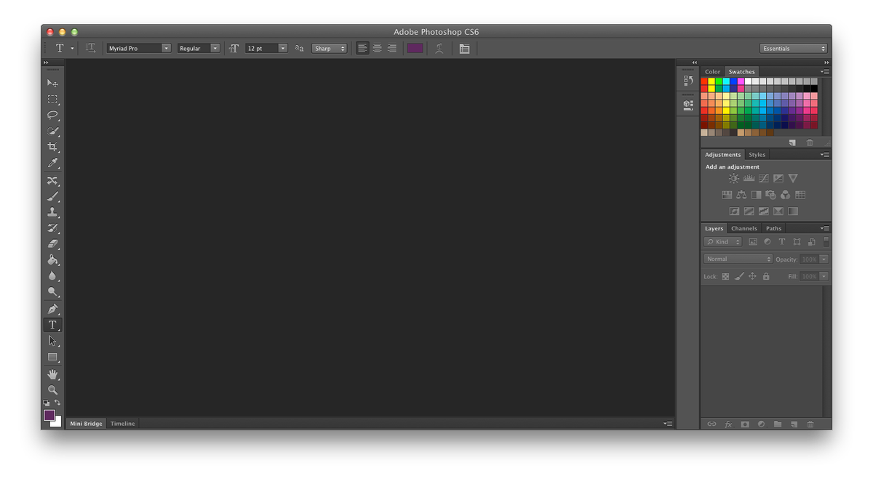Open the tool preset picker arrow
This screenshot has height=484, width=873.
[x=72, y=48]
